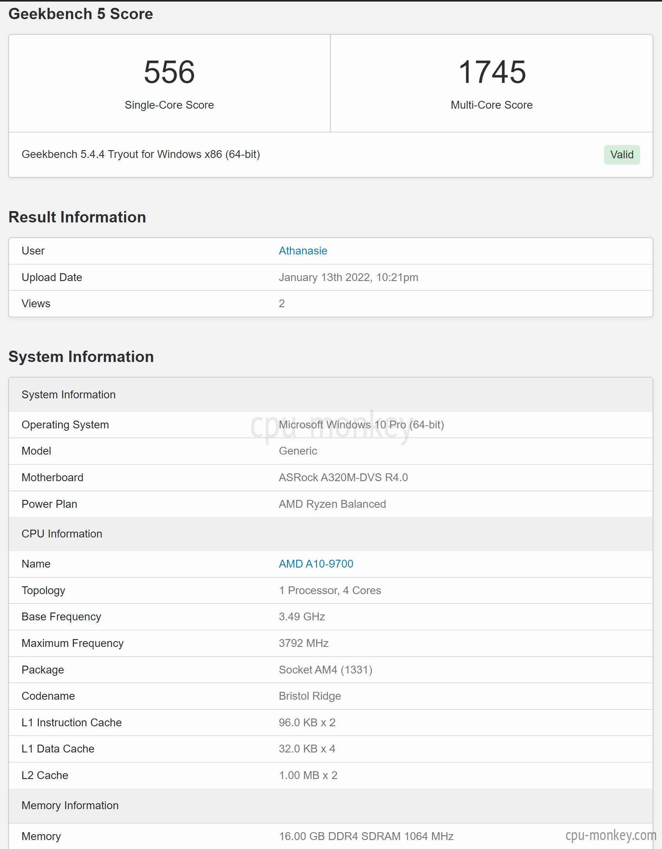
Task: Select the 1745 multi-core score number
Action: click(x=492, y=72)
